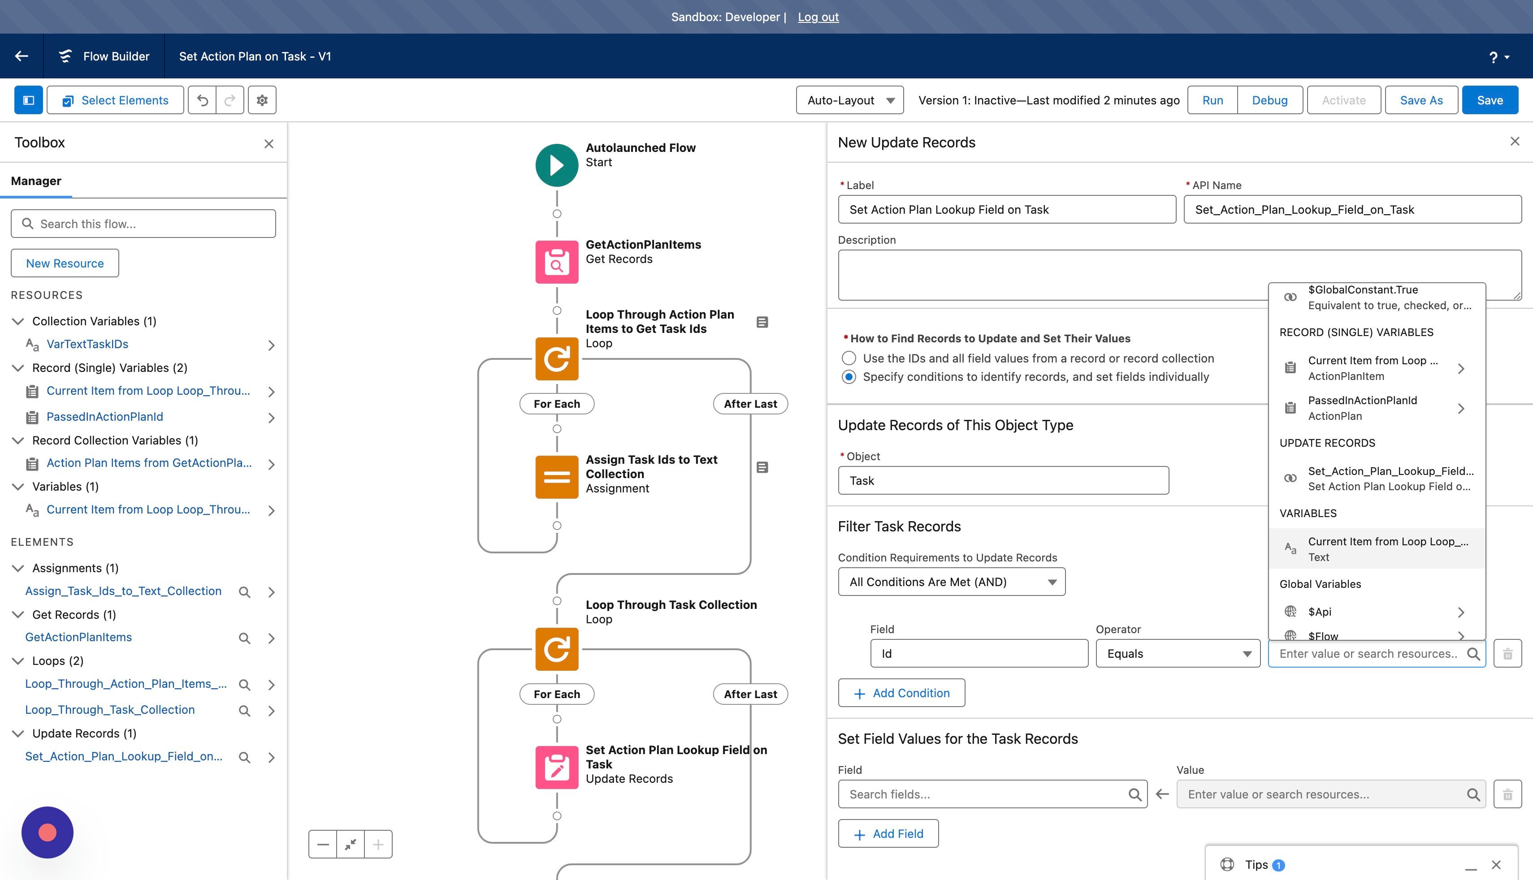The image size is (1533, 880).
Task: Click the Search this flow input
Action: pos(143,224)
